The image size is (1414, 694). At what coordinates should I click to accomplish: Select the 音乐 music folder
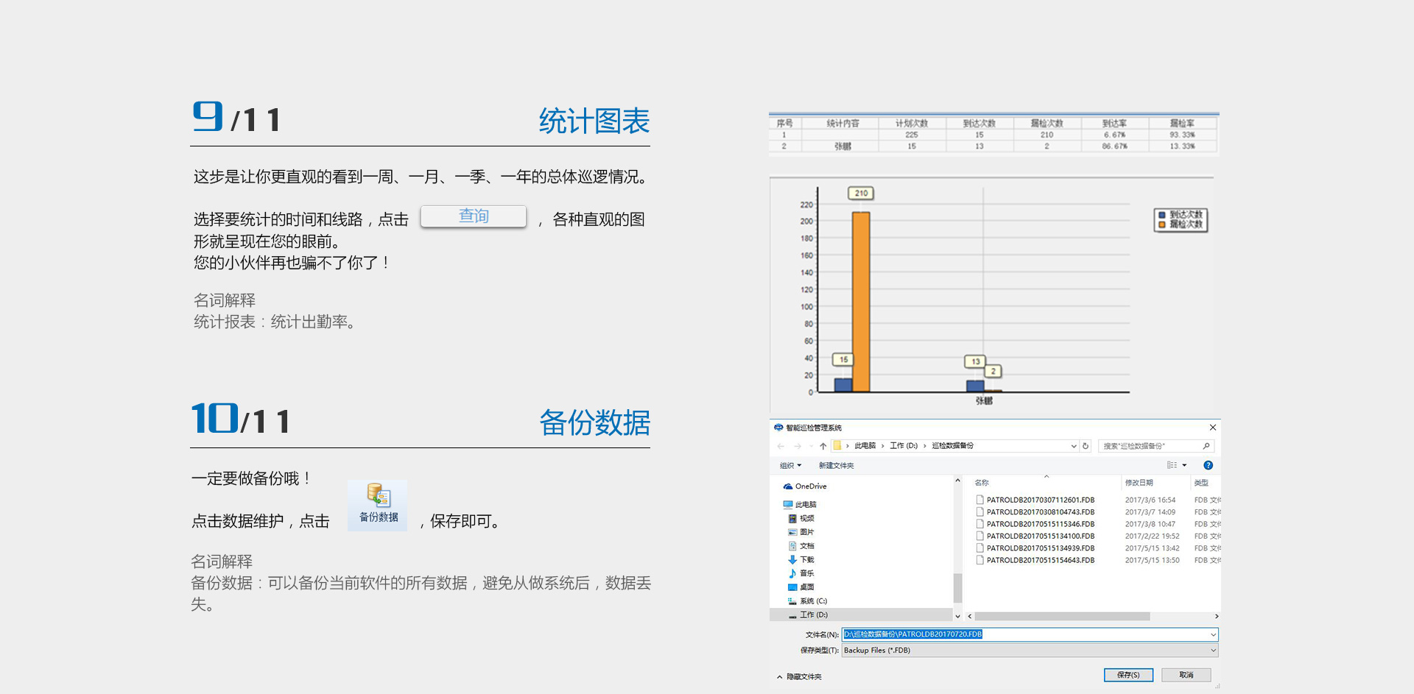(x=806, y=573)
